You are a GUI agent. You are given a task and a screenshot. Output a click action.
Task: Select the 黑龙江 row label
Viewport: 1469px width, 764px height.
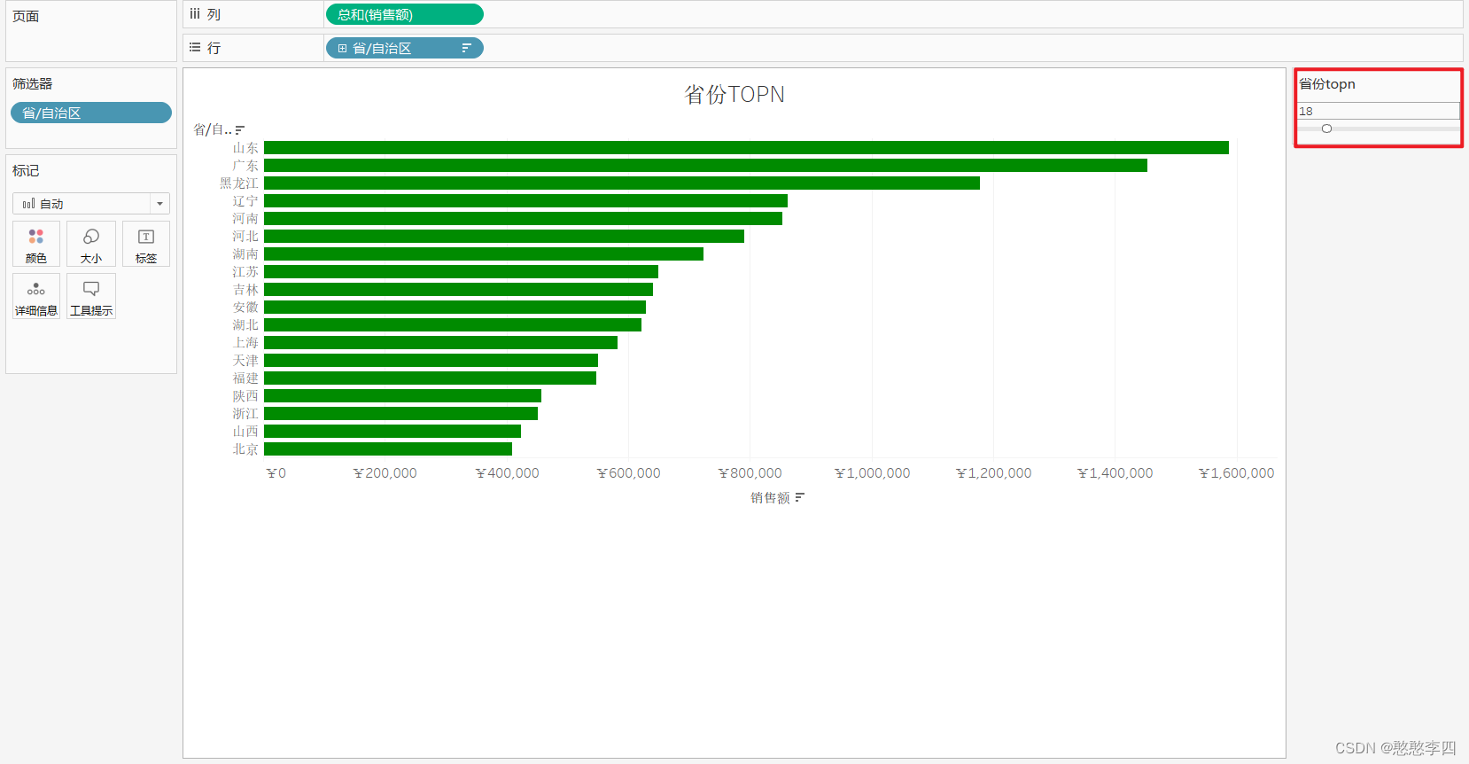(x=239, y=183)
